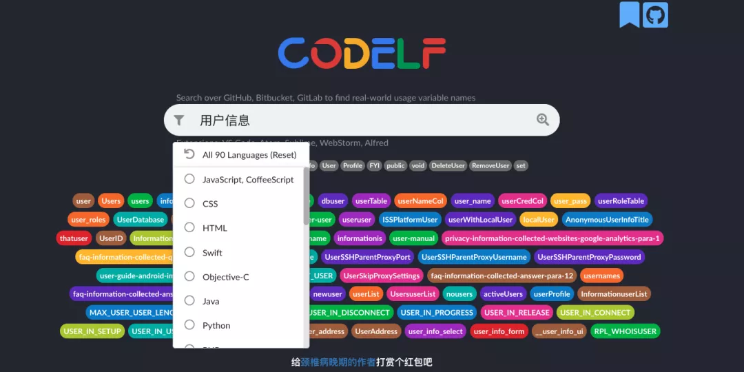
Task: Select the pink 'UserSkipProxySettings' tag
Action: coord(382,275)
